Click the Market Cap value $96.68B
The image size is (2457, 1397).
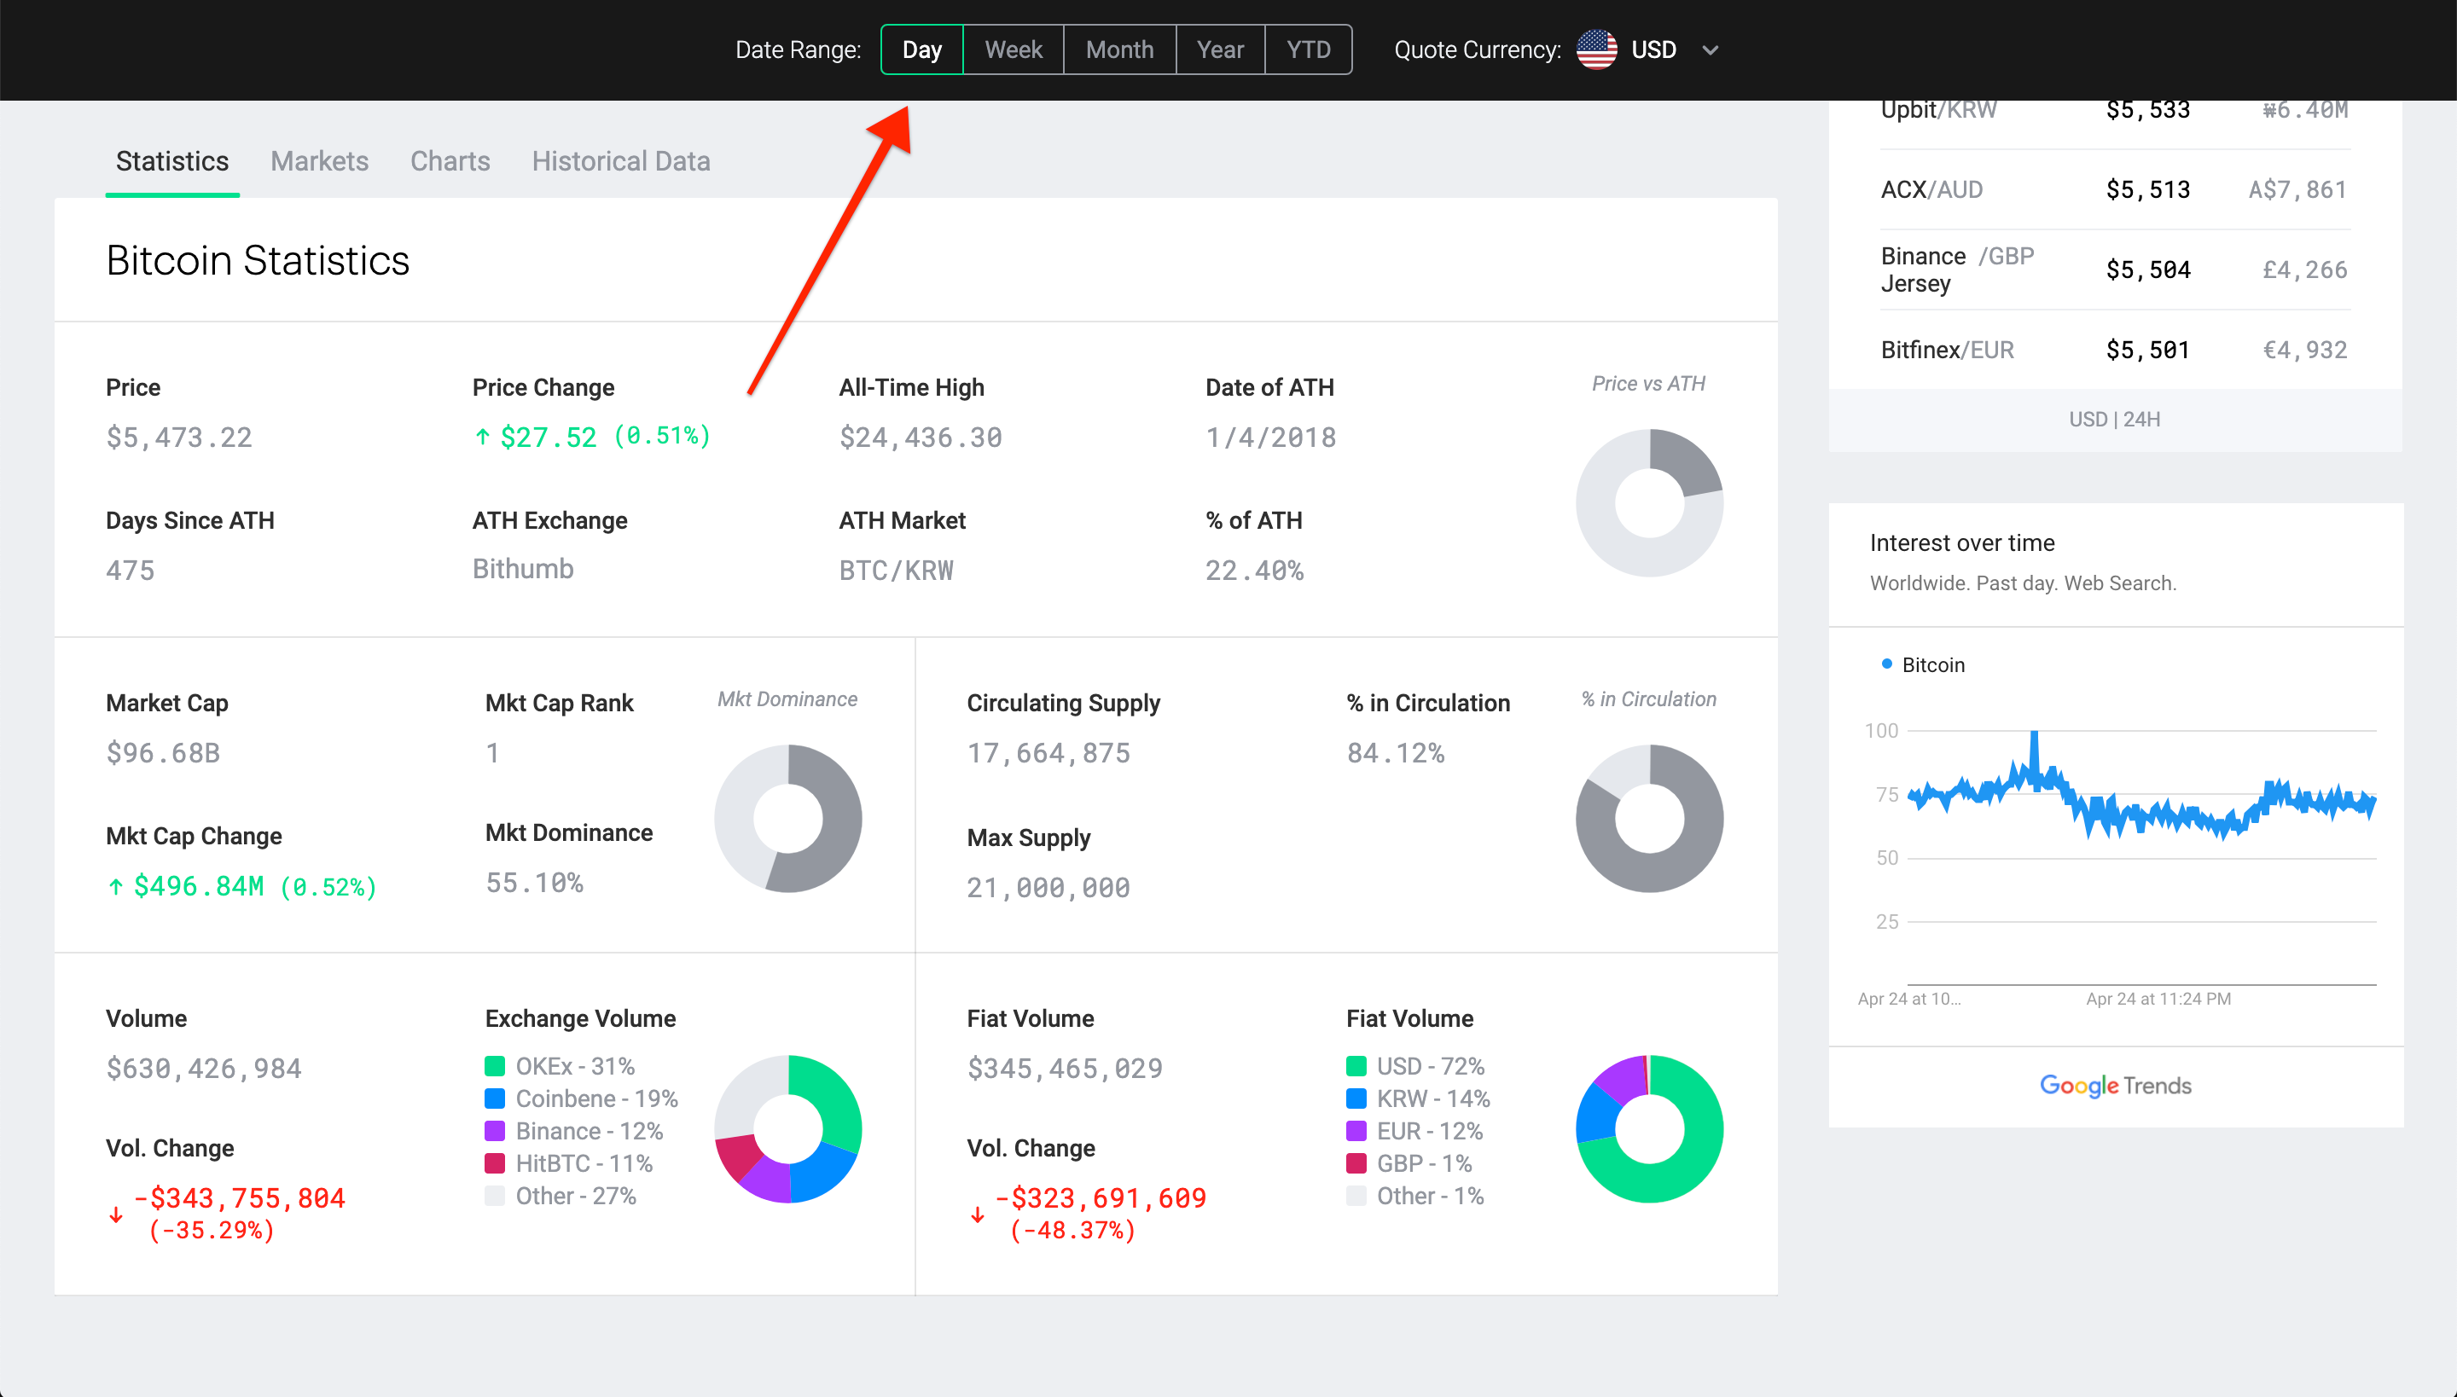[x=163, y=753]
